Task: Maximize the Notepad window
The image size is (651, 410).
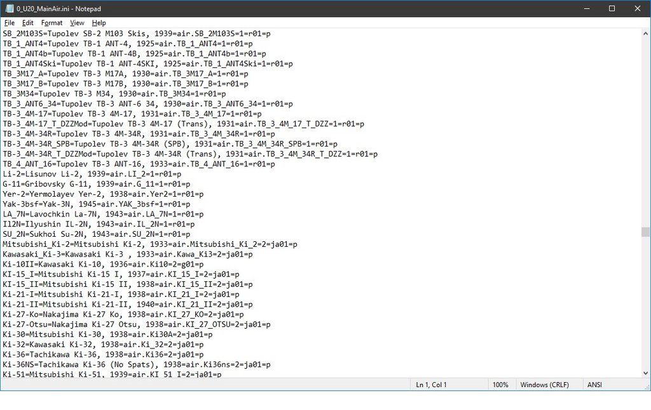Action: [x=612, y=9]
